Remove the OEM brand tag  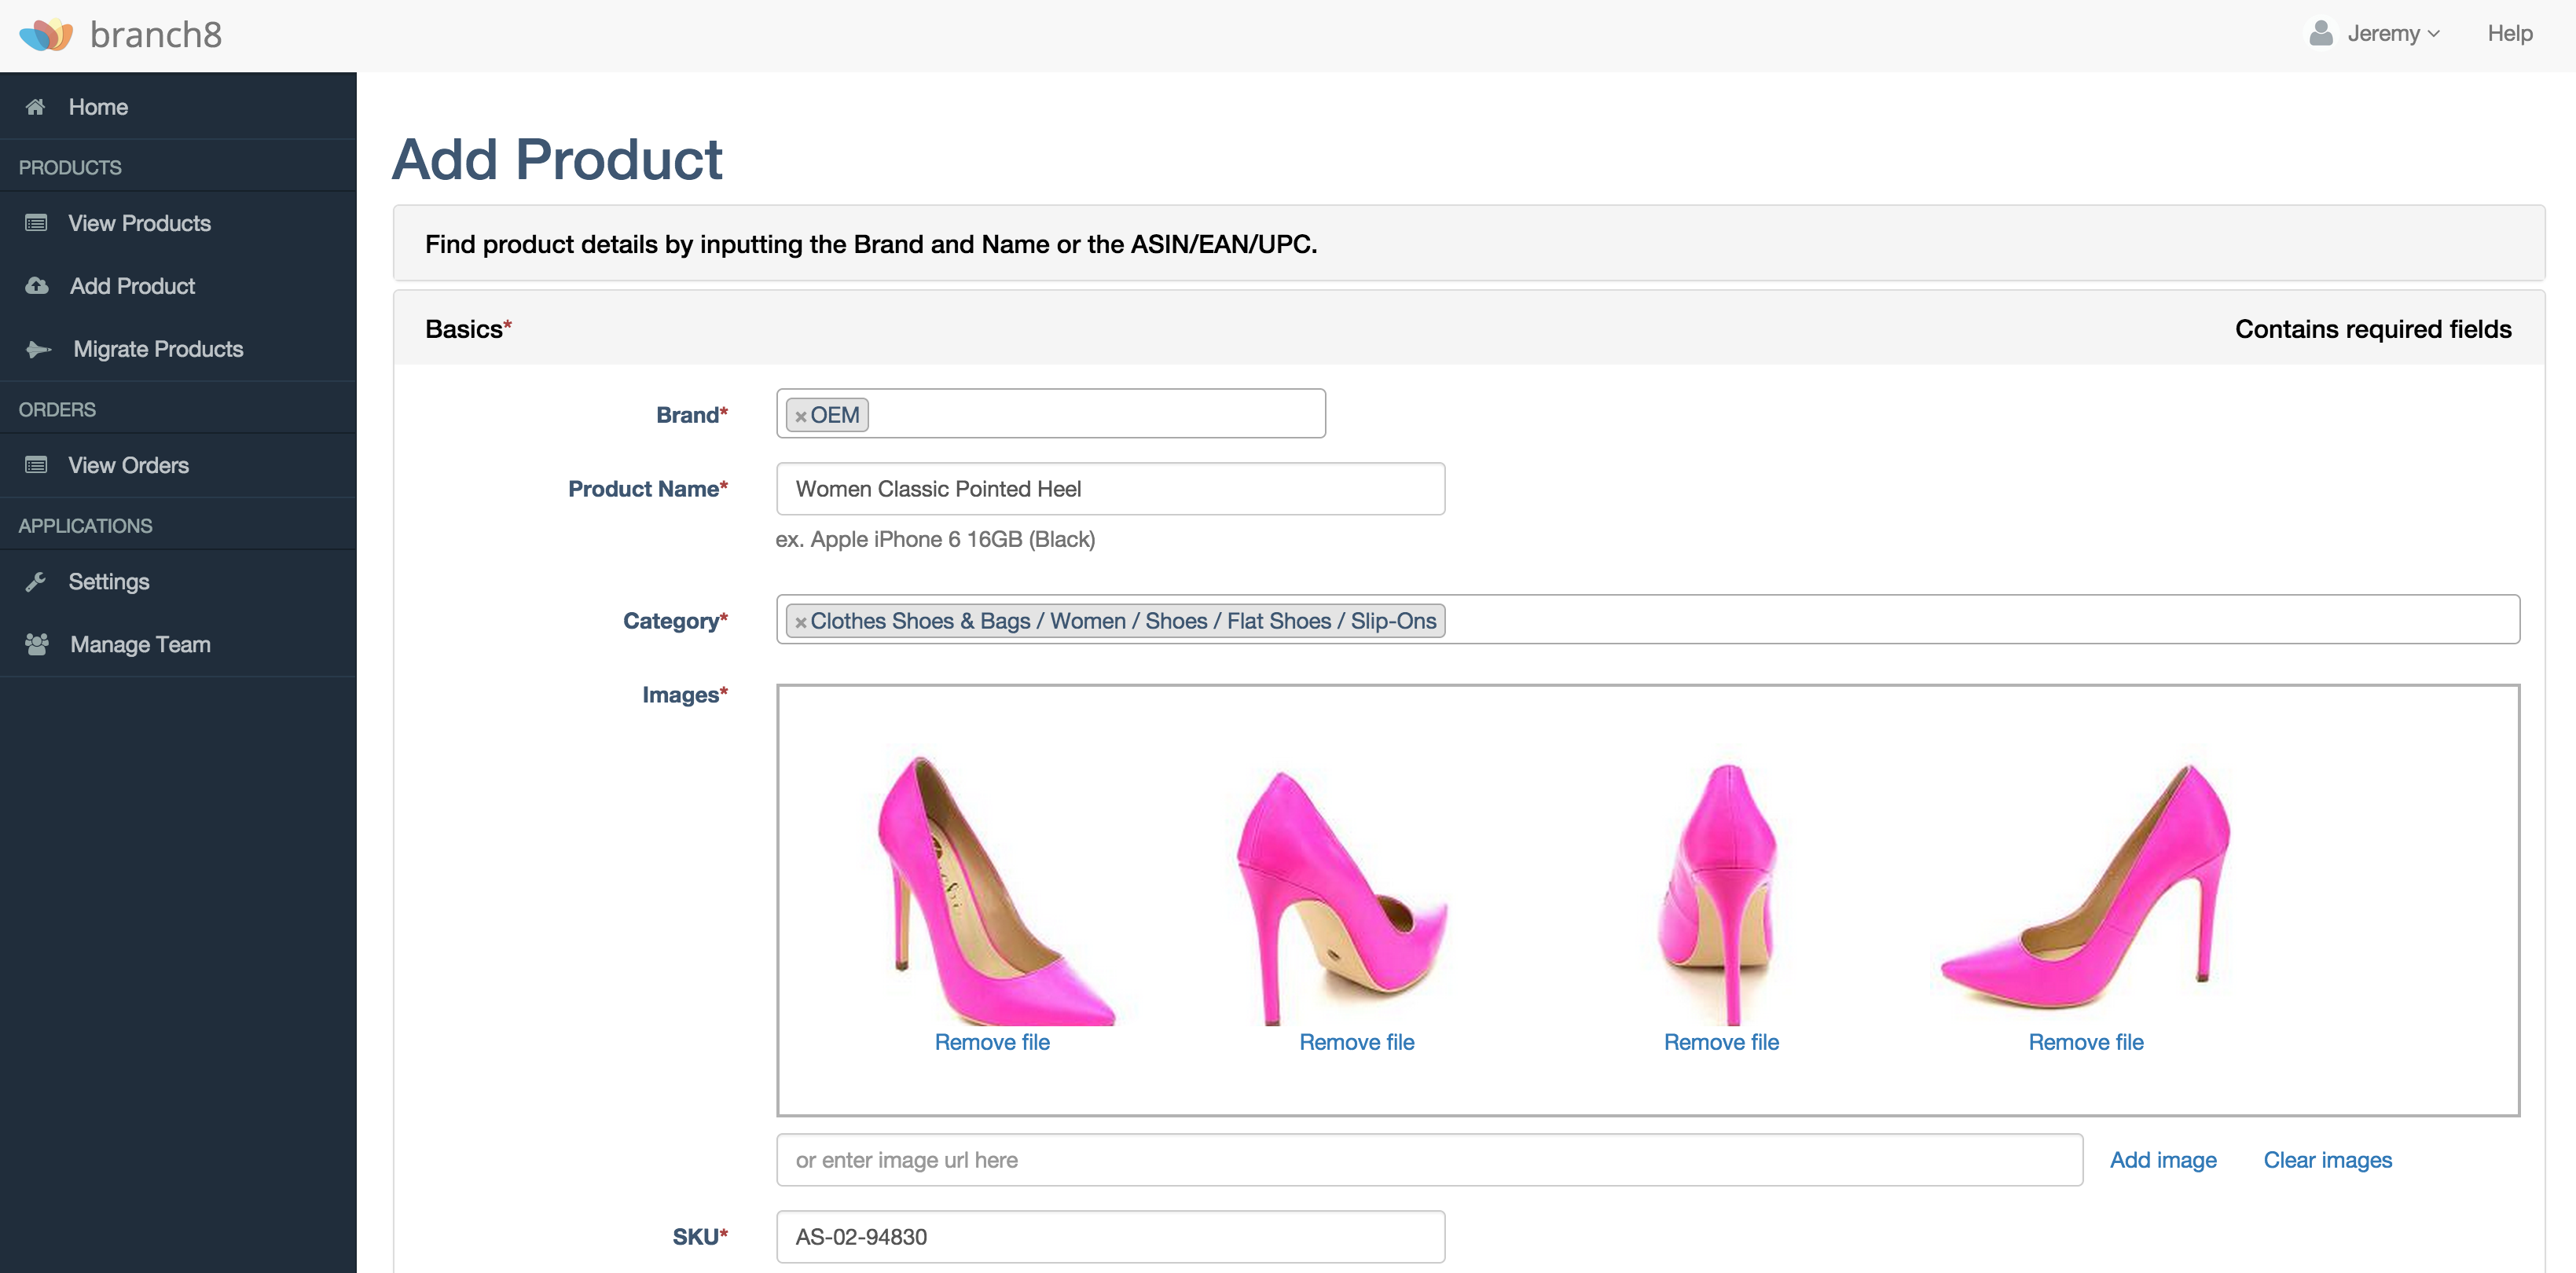[x=800, y=416]
